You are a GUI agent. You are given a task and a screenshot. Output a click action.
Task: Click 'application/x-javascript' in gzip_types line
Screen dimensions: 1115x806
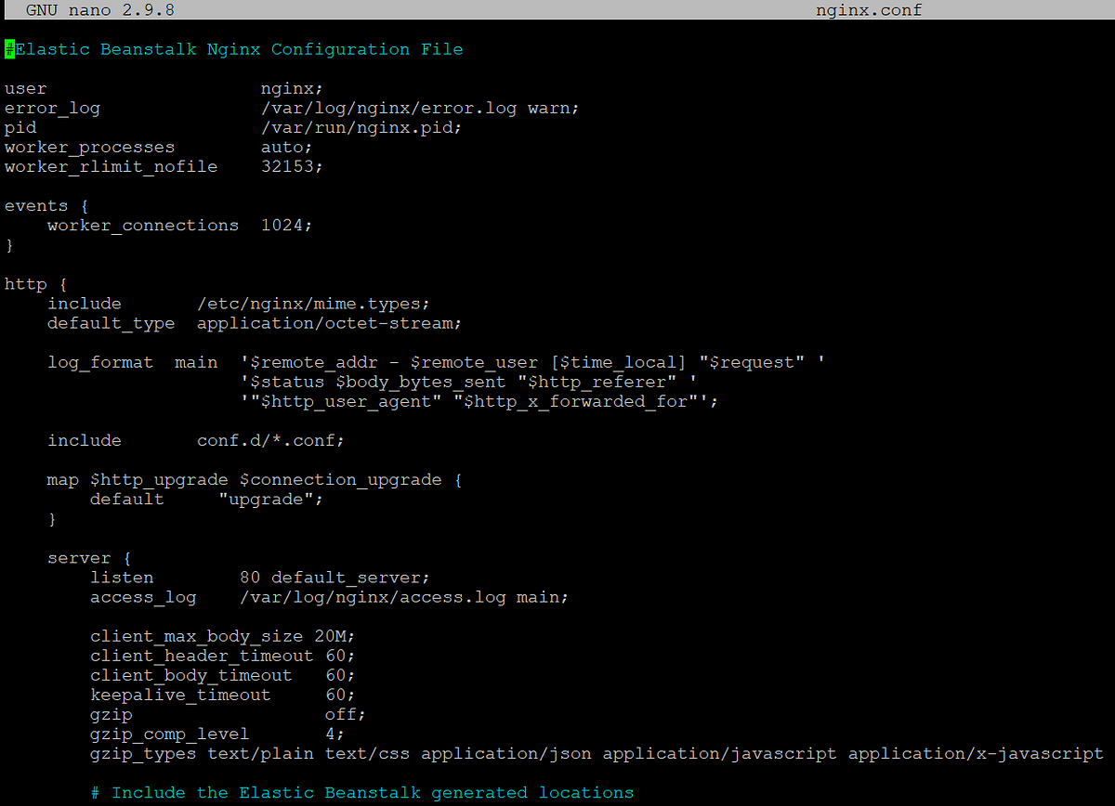[x=976, y=753]
